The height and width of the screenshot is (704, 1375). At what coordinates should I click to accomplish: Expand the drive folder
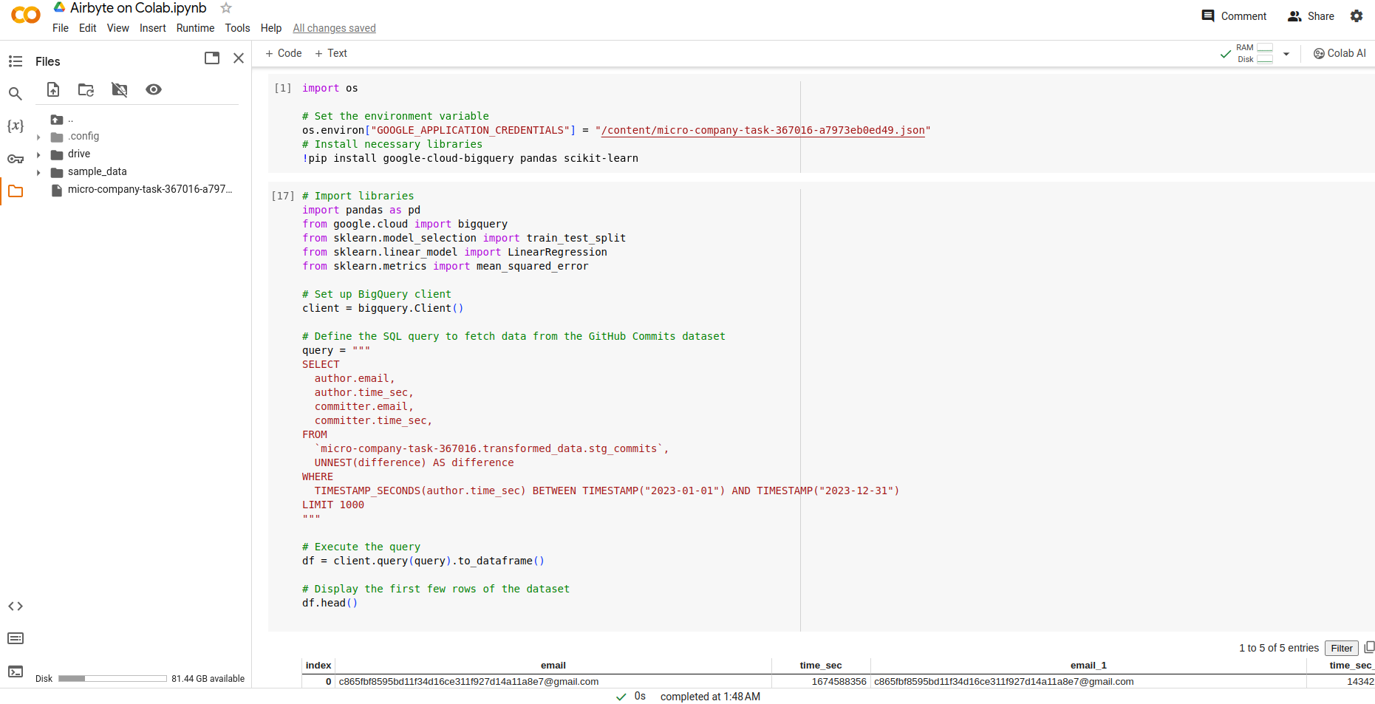click(38, 154)
